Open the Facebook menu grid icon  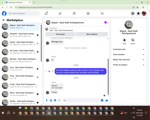pos(133,13)
